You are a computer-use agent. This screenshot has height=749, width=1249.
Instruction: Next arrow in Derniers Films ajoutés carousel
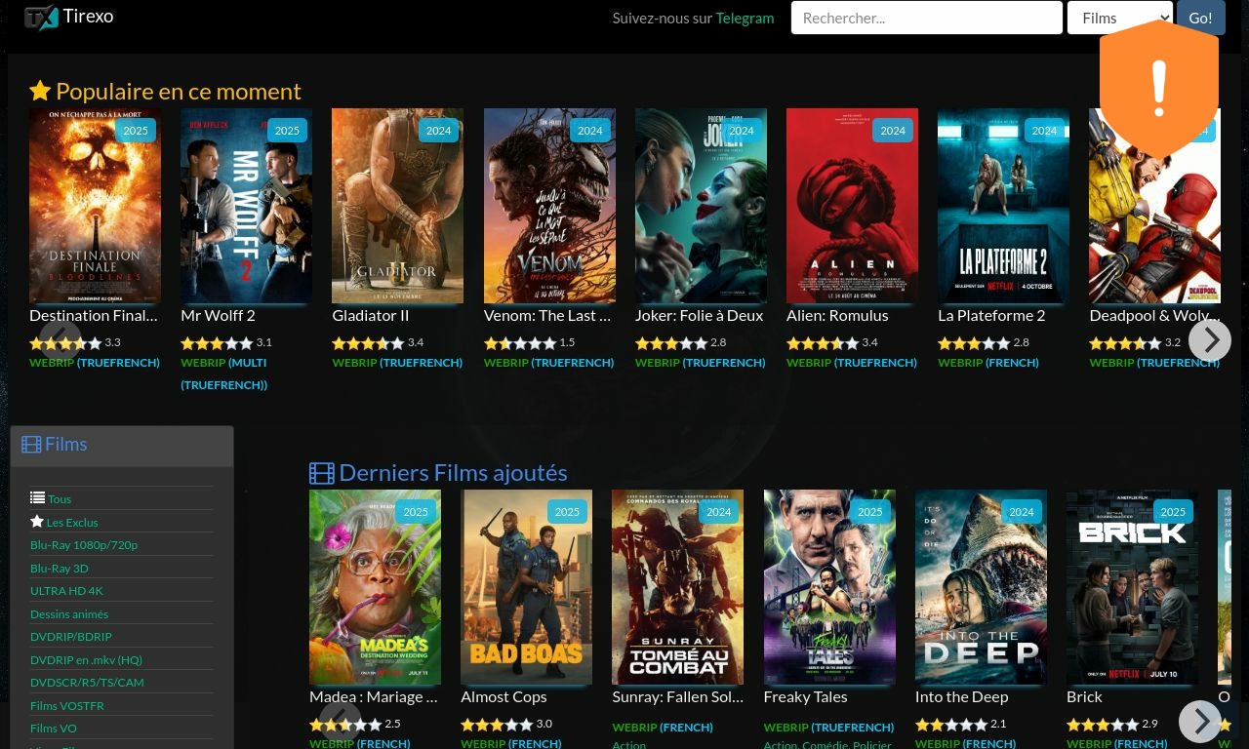tap(1200, 722)
